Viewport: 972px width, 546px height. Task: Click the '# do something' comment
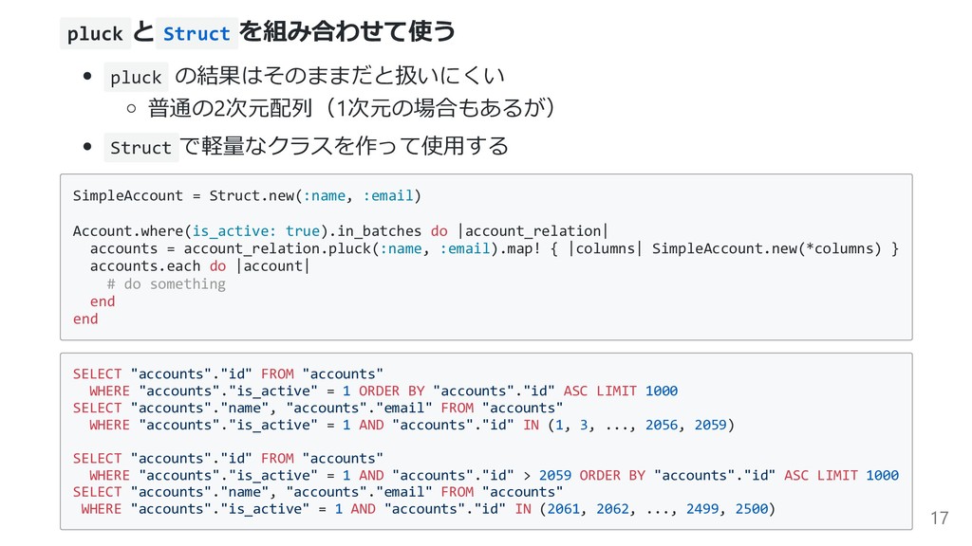[166, 283]
